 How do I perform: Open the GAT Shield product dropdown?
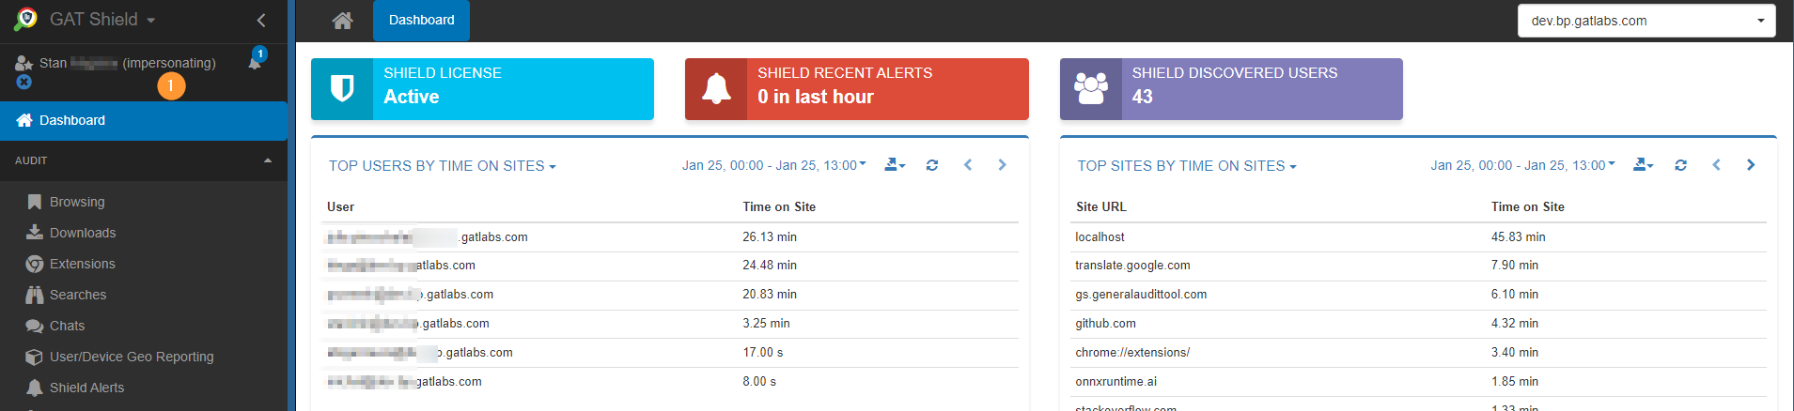pos(102,19)
